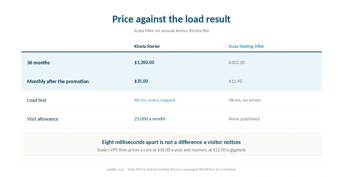Click the Kinsta price '$1,260.00'

(144, 62)
